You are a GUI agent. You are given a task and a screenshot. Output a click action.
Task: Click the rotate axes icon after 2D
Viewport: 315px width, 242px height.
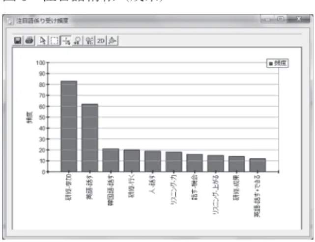tap(113, 41)
